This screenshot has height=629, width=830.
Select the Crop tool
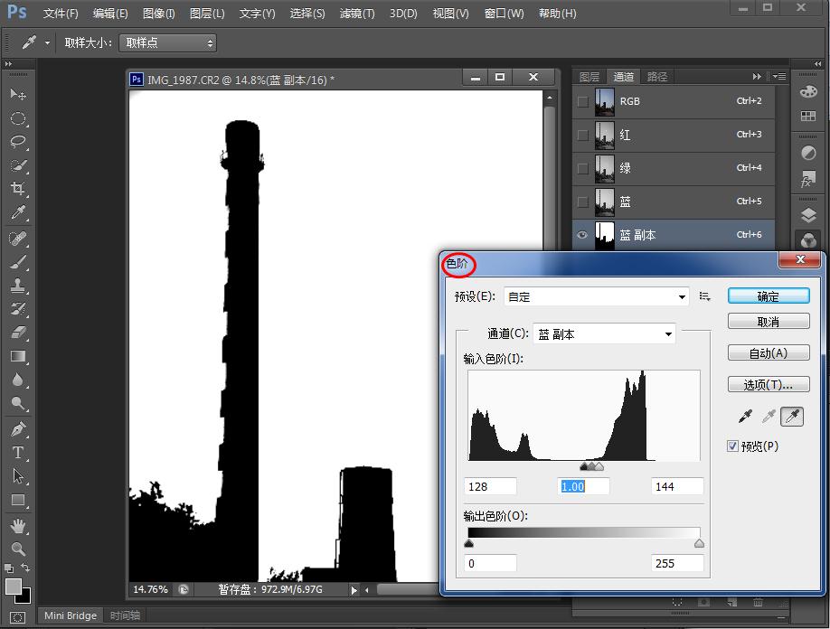17,189
